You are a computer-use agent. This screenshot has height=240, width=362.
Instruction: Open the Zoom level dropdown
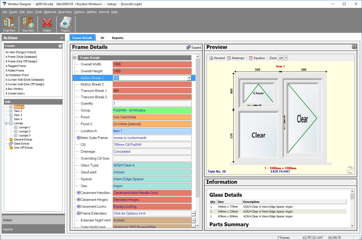(x=286, y=58)
